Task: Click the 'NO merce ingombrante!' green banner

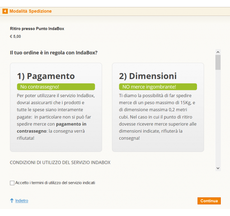Action: [158, 87]
